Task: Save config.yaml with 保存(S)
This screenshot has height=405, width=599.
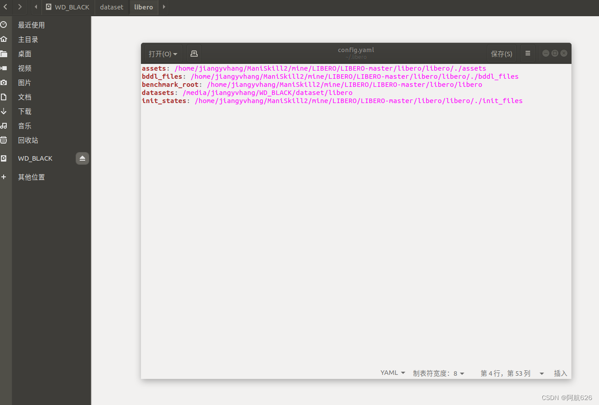Action: pos(502,54)
